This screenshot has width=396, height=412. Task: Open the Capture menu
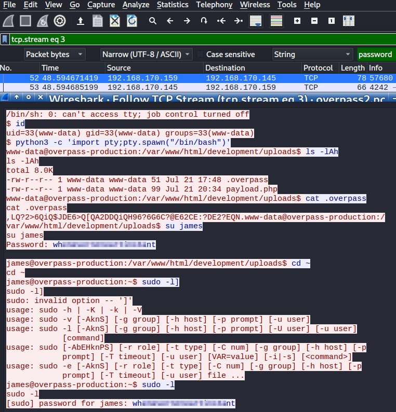pyautogui.click(x=101, y=5)
